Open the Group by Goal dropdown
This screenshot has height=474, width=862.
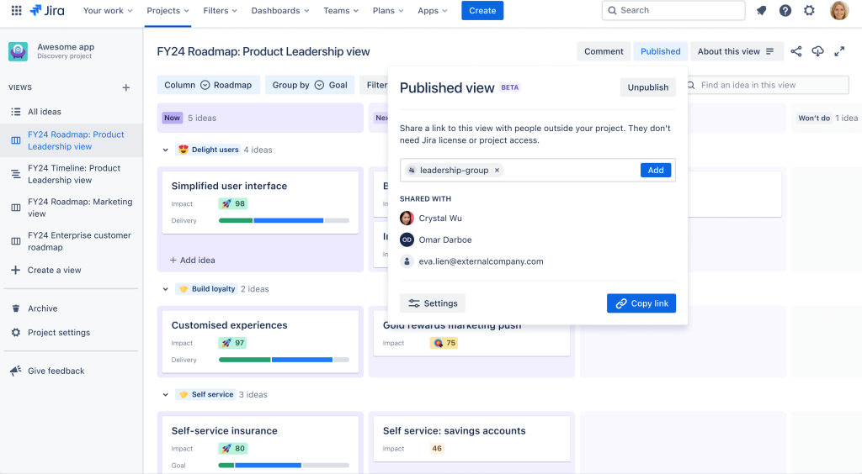pos(310,85)
